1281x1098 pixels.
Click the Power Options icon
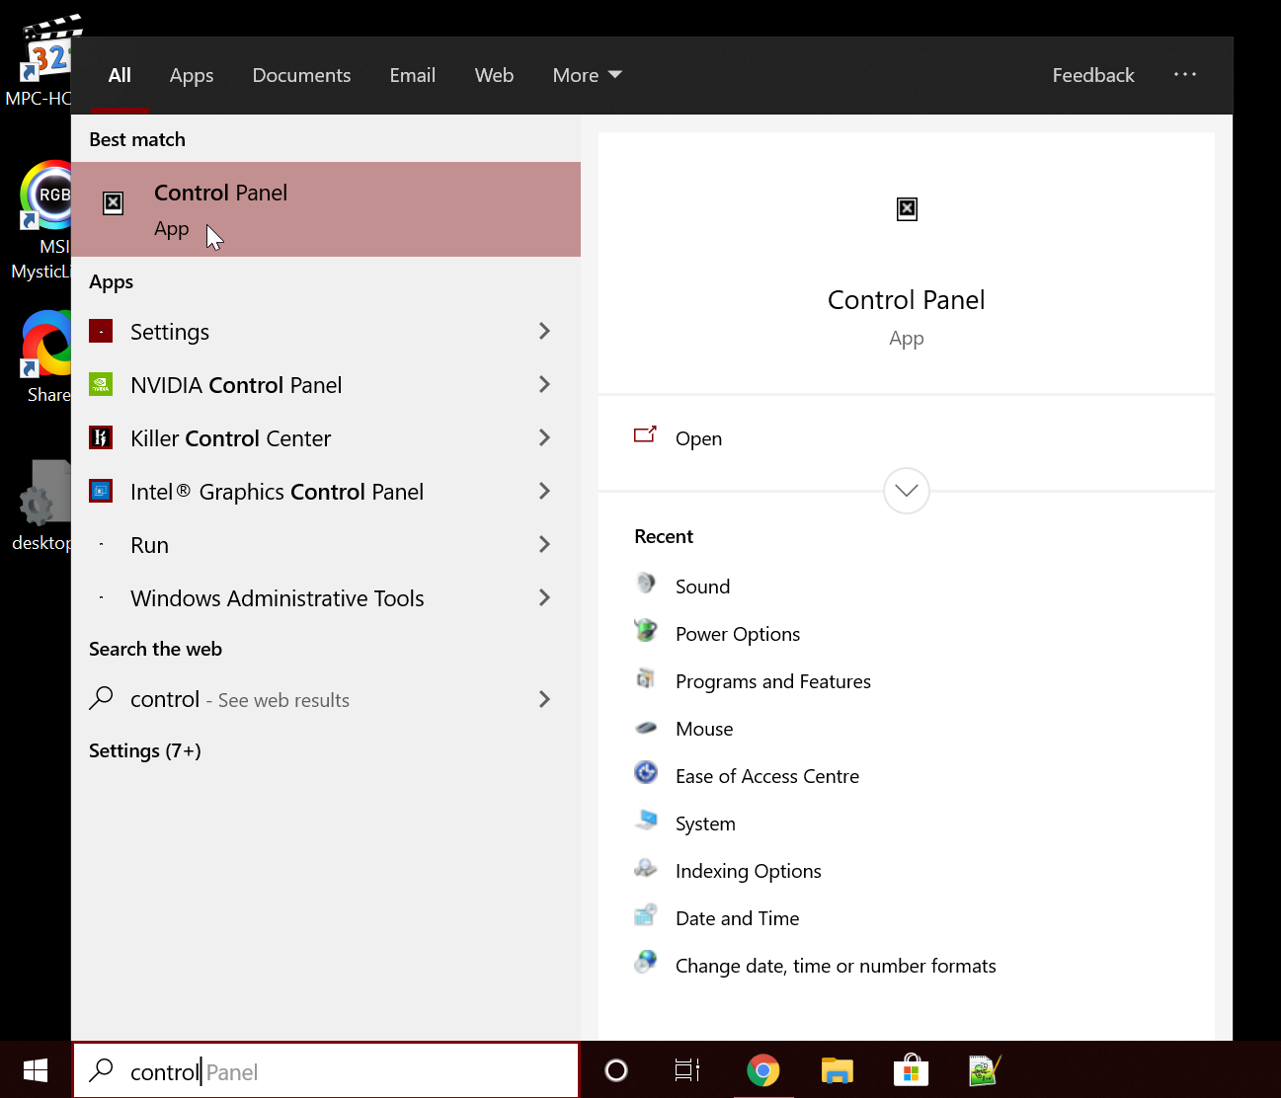646,631
